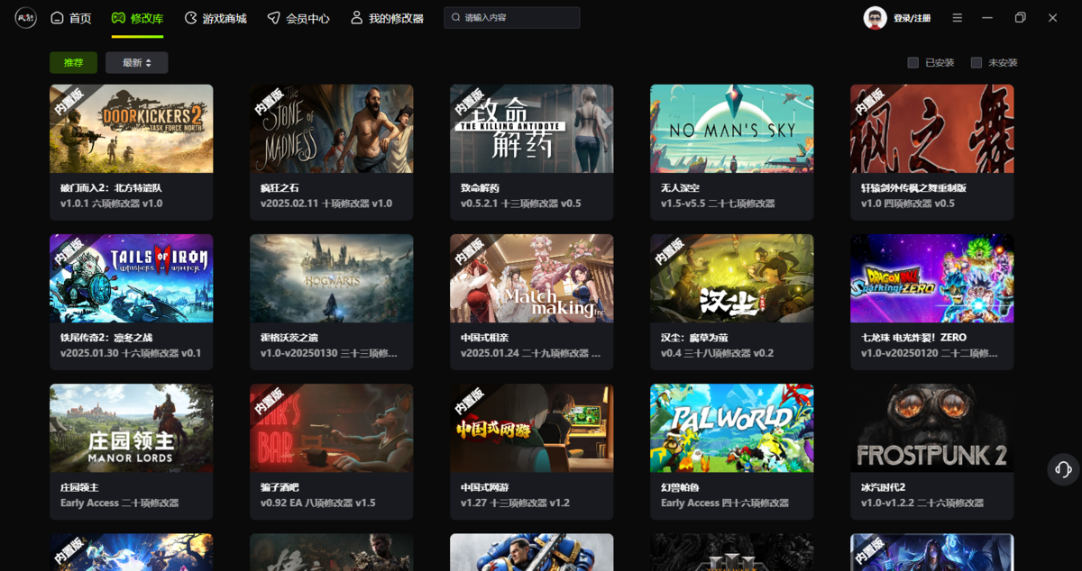The width and height of the screenshot is (1082, 571).
Task: Click v0.92 EA 八项修改器 text
Action: (x=318, y=503)
